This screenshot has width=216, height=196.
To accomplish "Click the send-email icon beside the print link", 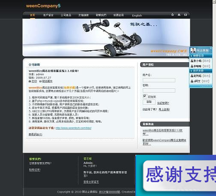I will point(40,81).
